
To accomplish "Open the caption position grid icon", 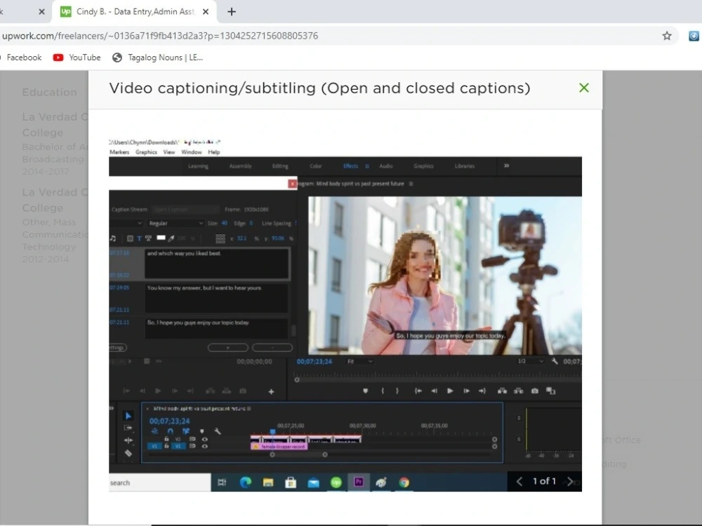I will coord(220,239).
